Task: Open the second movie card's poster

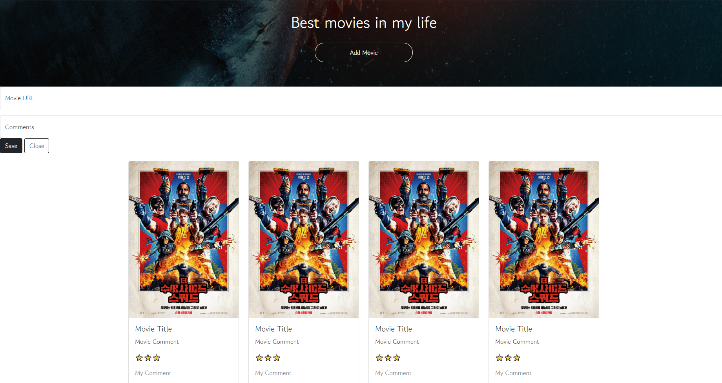Action: coord(304,239)
